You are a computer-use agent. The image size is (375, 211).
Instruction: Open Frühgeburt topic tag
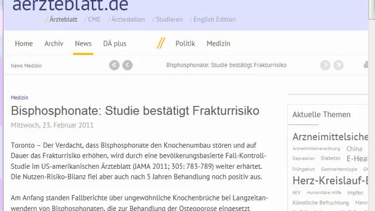304,169
